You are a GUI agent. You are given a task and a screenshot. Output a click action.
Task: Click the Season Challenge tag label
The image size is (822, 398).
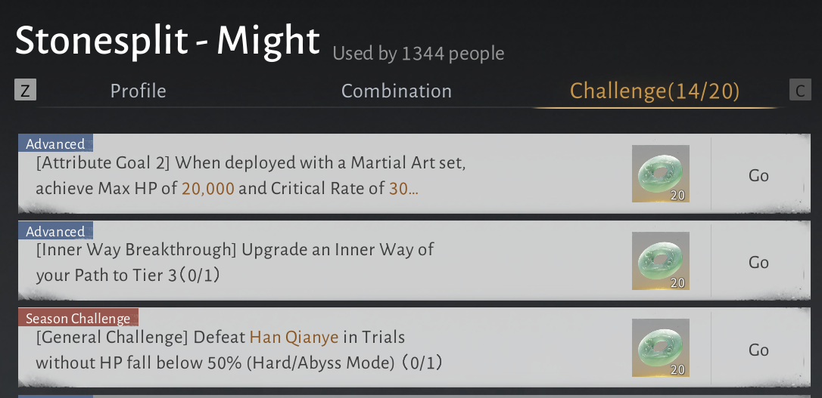[x=78, y=318]
